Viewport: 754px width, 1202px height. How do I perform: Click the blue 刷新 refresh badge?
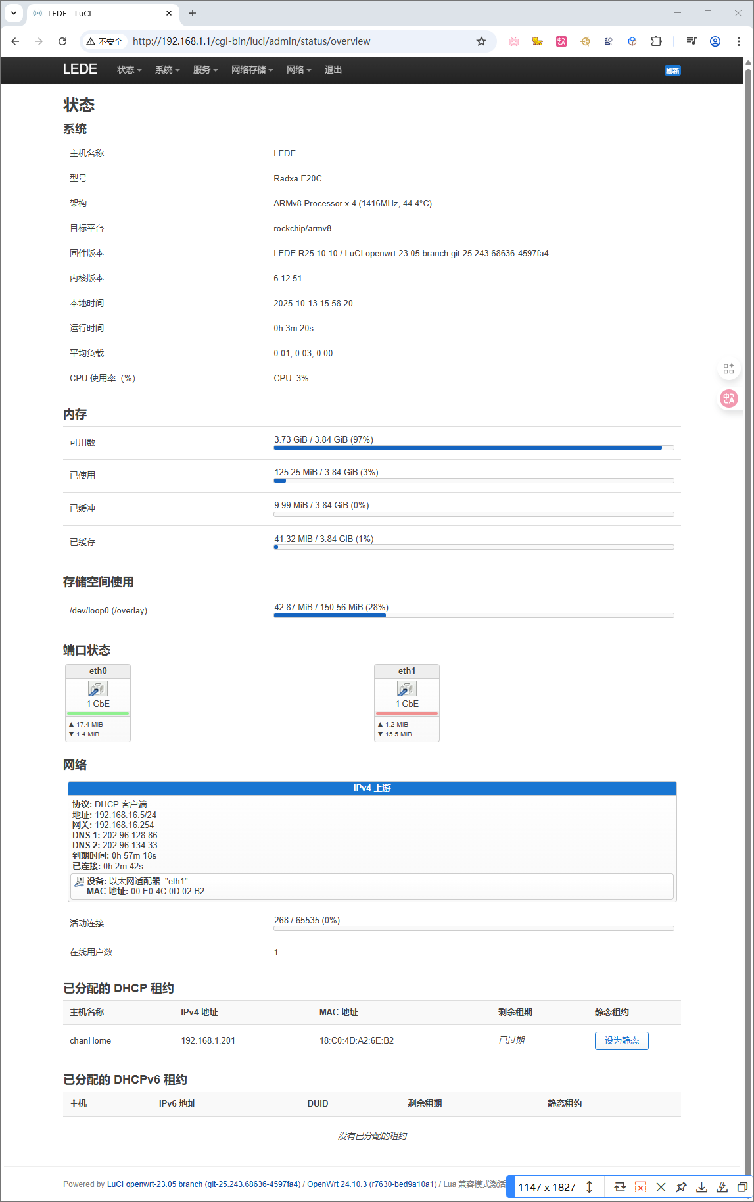[x=672, y=70]
